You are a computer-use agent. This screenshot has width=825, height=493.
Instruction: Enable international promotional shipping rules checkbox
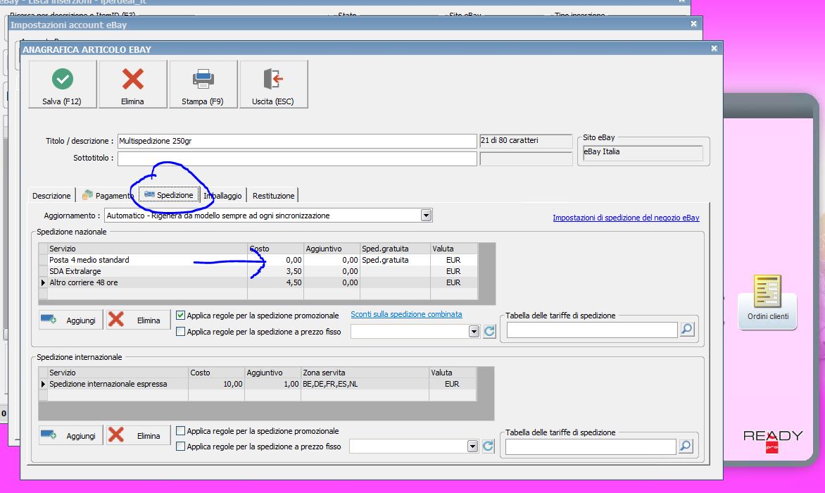(180, 431)
